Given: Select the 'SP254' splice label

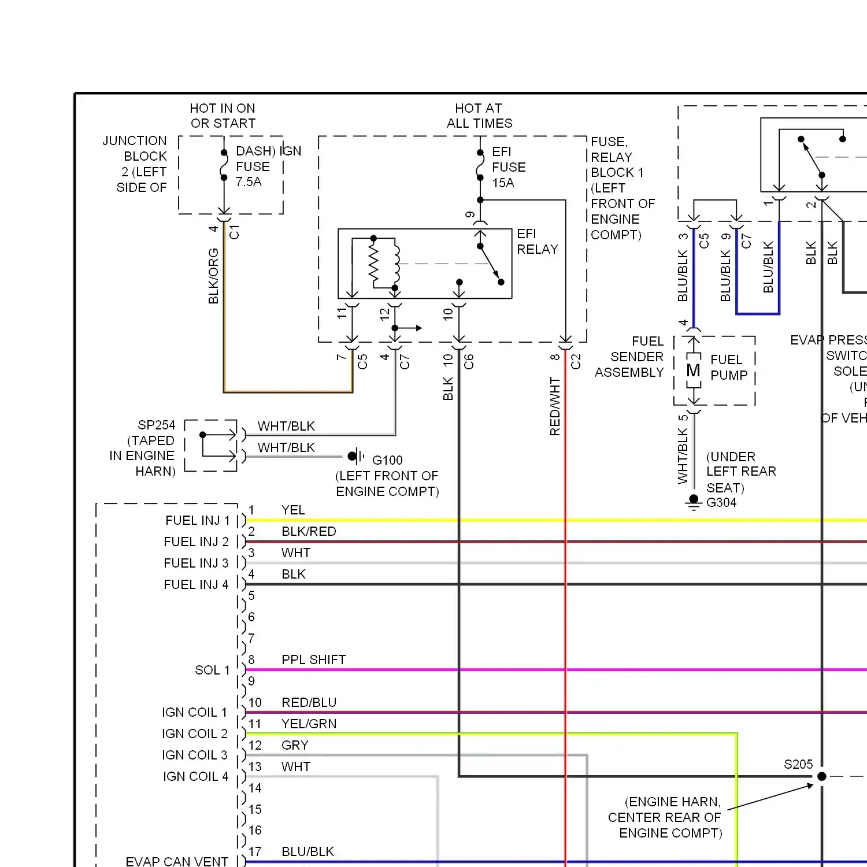Looking at the screenshot, I should coord(156,425).
